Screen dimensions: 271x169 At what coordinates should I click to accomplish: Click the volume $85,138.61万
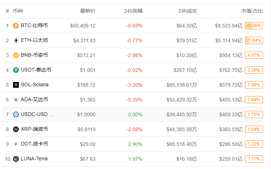(x=182, y=85)
